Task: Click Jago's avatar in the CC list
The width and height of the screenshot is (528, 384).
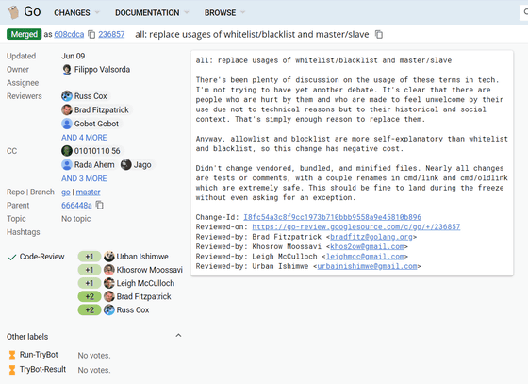Action: (126, 165)
